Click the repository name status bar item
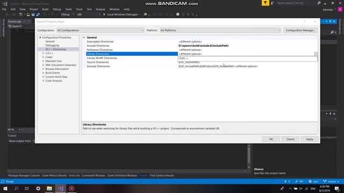The image size is (344, 193). point(313,181)
